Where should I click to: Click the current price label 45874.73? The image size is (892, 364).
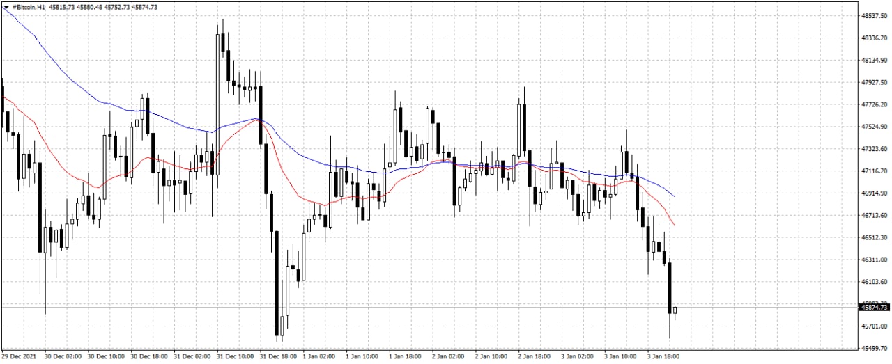pos(874,307)
